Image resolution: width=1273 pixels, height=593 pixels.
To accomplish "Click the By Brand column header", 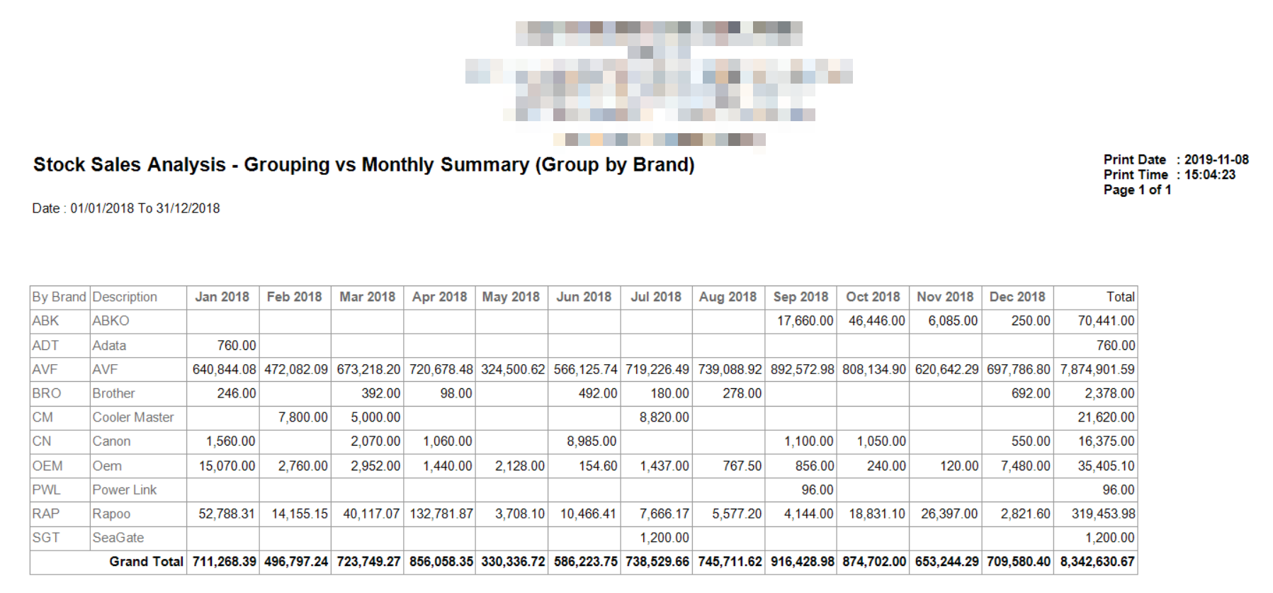I will coord(59,297).
